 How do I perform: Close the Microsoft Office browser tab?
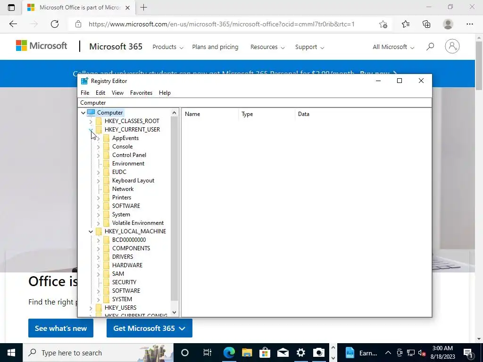127,8
